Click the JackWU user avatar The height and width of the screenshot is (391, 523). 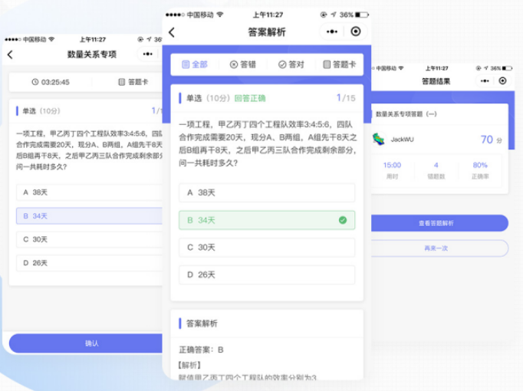coord(378,140)
